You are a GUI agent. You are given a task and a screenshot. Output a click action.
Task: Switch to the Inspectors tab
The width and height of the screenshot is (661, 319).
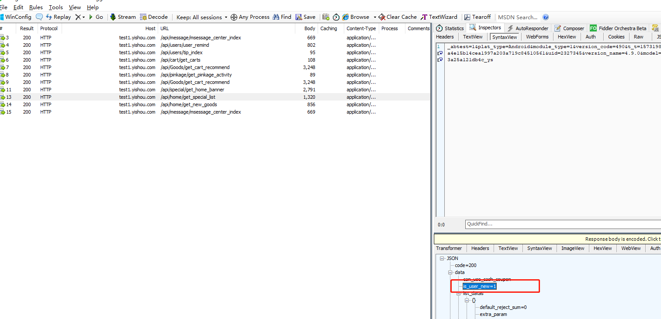[x=485, y=28]
